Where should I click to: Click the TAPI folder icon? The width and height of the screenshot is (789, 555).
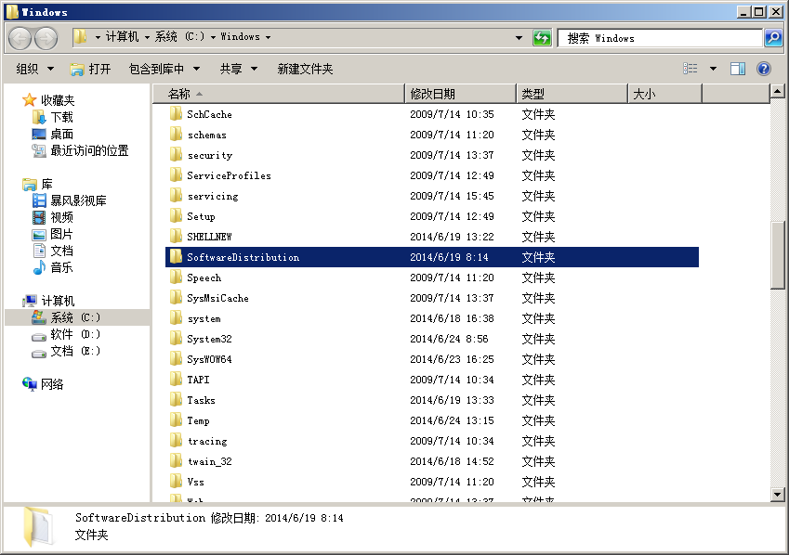(176, 379)
